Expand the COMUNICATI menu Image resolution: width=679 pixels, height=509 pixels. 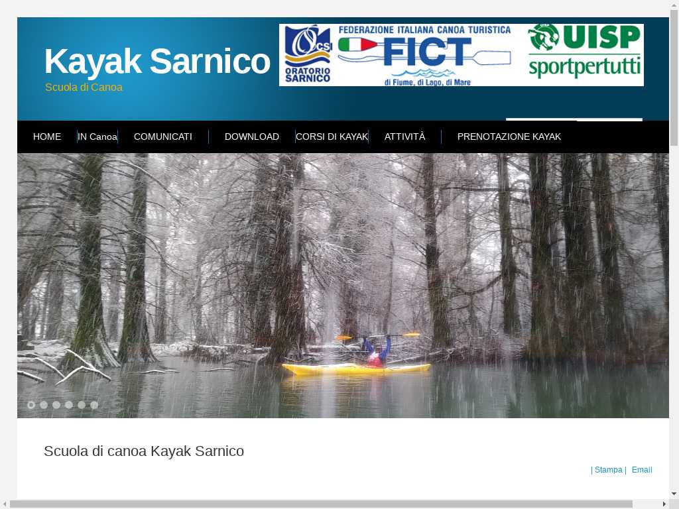click(163, 137)
